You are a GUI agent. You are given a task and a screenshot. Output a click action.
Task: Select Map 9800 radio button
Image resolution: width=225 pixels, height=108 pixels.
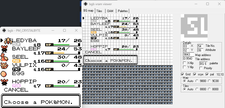pos(197,81)
